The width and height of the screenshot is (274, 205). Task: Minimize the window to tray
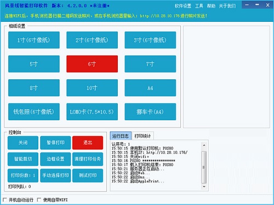(x=247, y=5)
